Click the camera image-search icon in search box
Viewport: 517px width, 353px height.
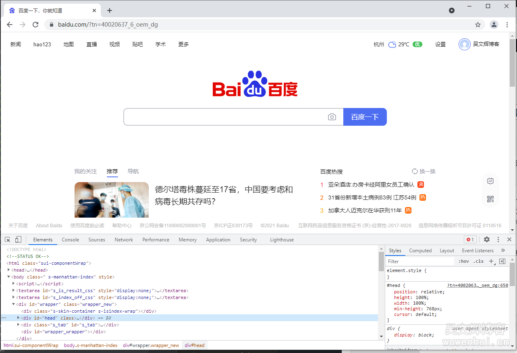click(x=332, y=117)
